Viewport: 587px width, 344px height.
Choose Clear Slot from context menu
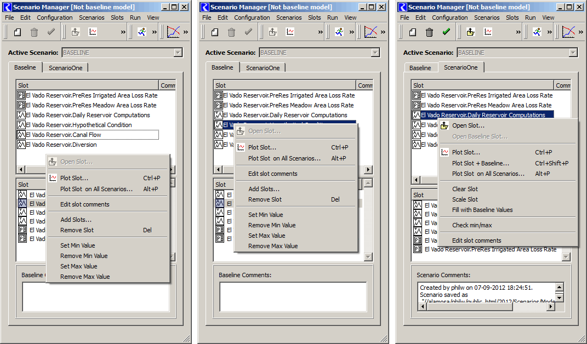click(x=508, y=189)
